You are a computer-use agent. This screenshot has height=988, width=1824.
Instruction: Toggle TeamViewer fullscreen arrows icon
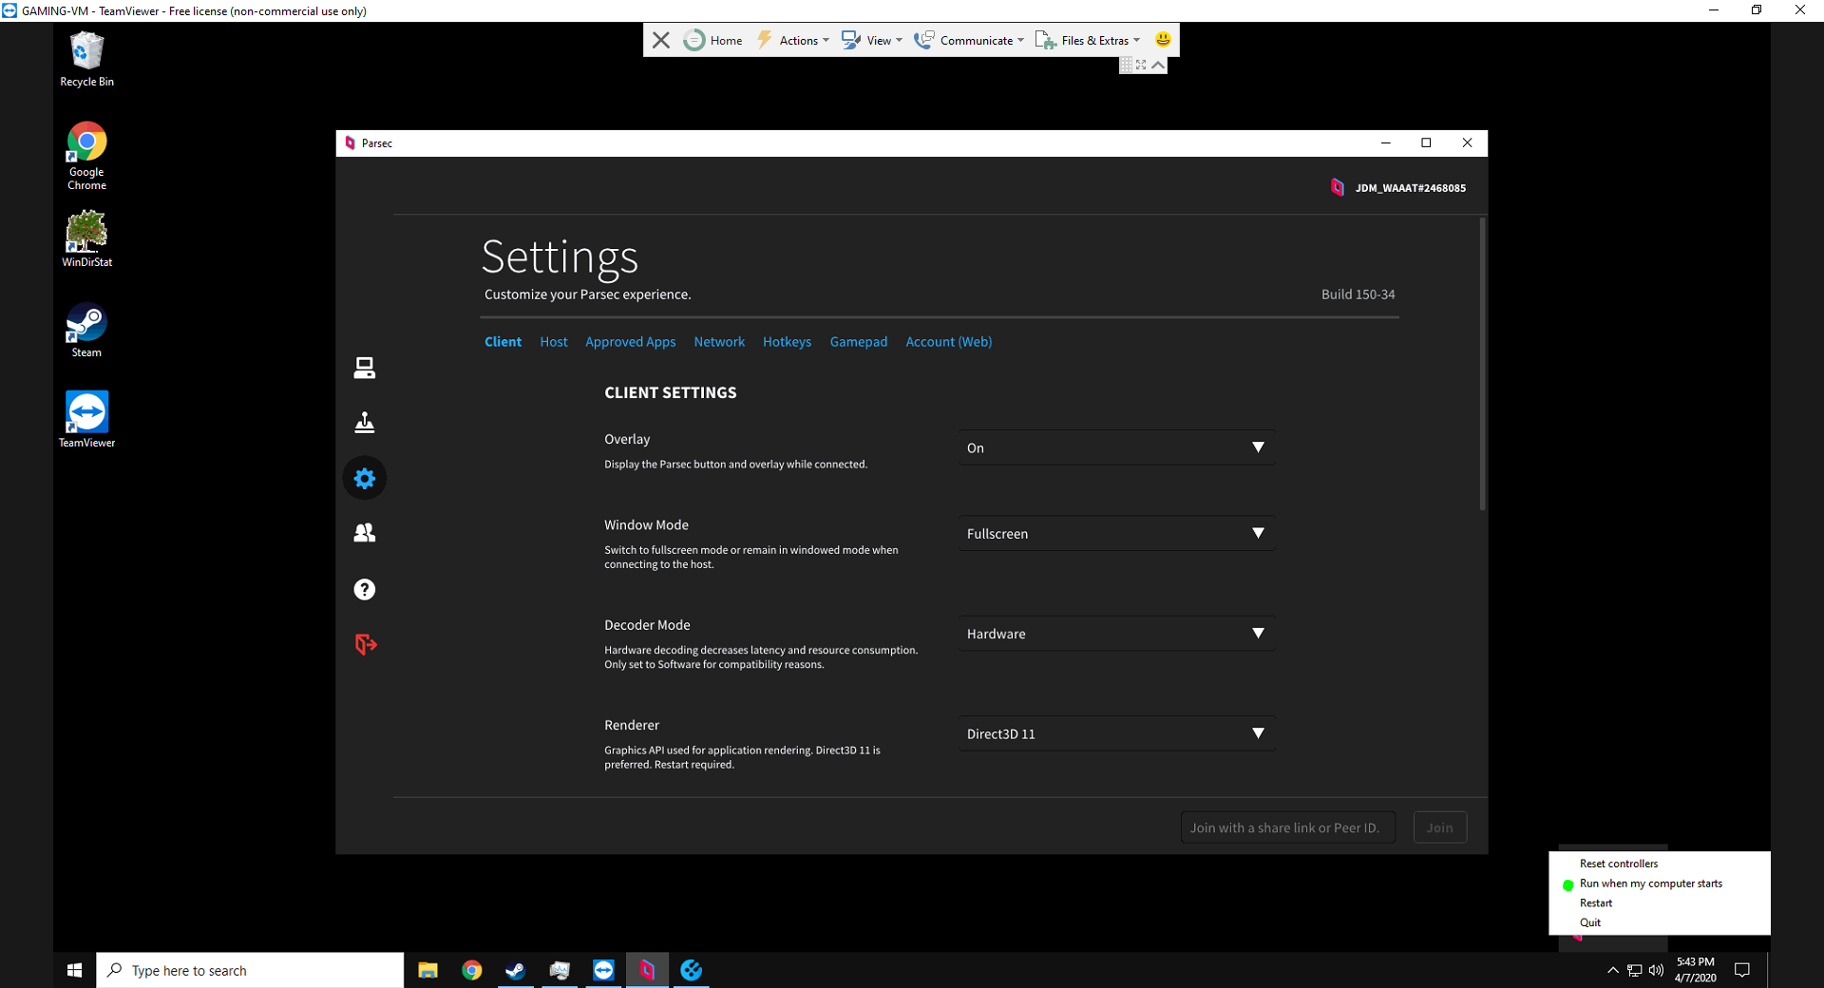coord(1142,65)
